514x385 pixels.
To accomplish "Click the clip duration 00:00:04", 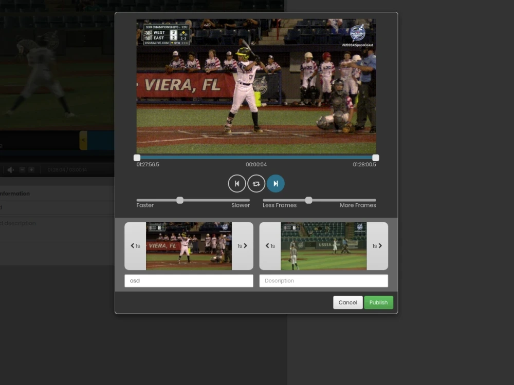I will (x=256, y=164).
